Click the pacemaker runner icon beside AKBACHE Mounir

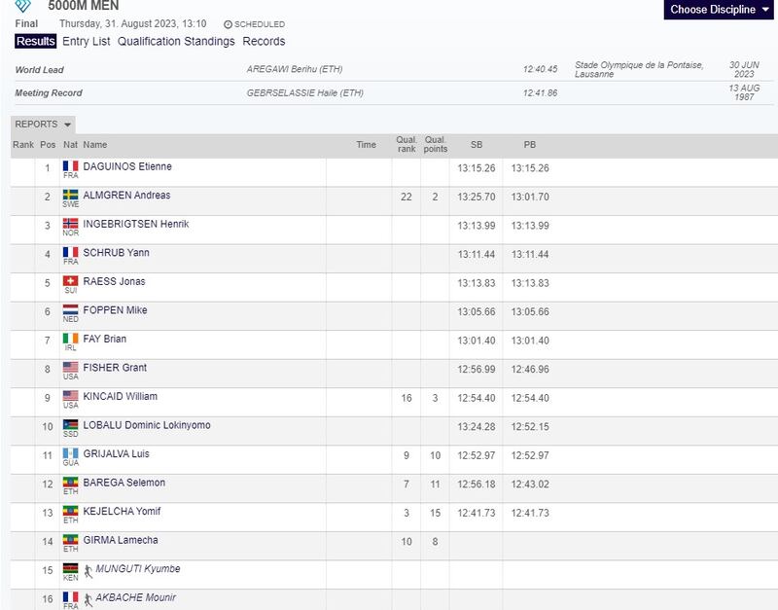[x=88, y=599]
